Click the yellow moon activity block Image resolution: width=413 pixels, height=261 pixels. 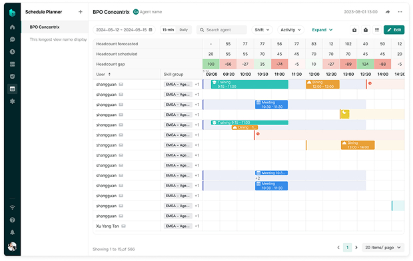coord(345,115)
